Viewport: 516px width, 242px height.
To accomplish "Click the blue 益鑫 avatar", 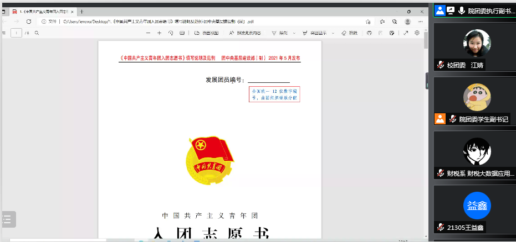I will [x=477, y=206].
